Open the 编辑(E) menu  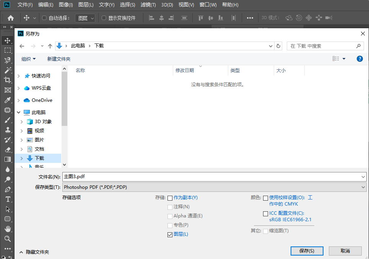pyautogui.click(x=46, y=5)
